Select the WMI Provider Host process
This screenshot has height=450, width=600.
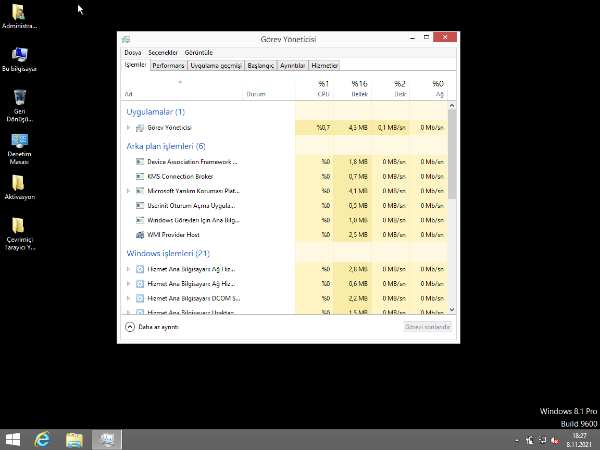(x=173, y=235)
